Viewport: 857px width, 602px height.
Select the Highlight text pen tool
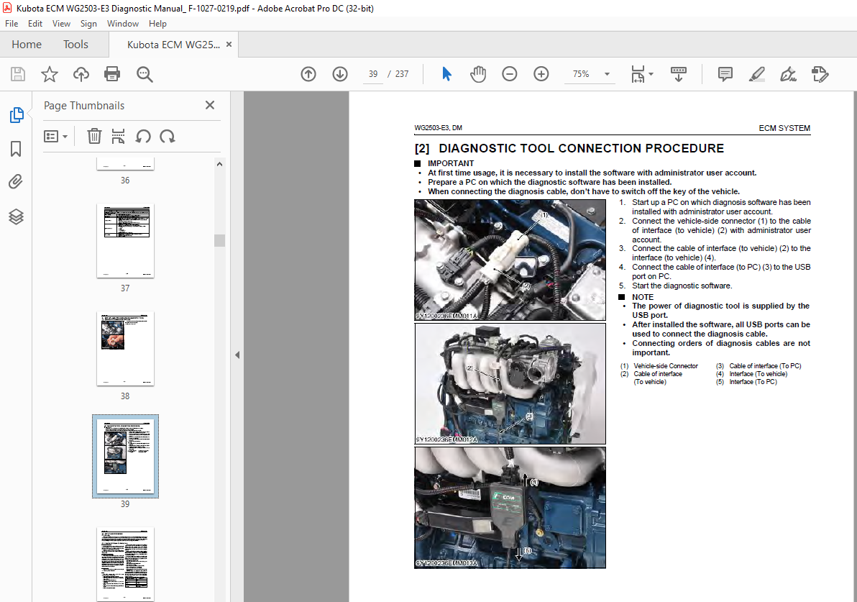757,74
